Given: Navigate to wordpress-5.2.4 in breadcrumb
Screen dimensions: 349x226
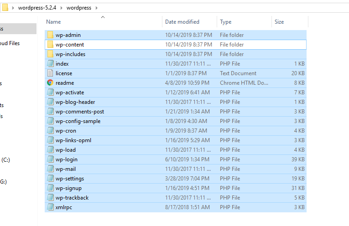Looking at the screenshot, I should [37, 8].
